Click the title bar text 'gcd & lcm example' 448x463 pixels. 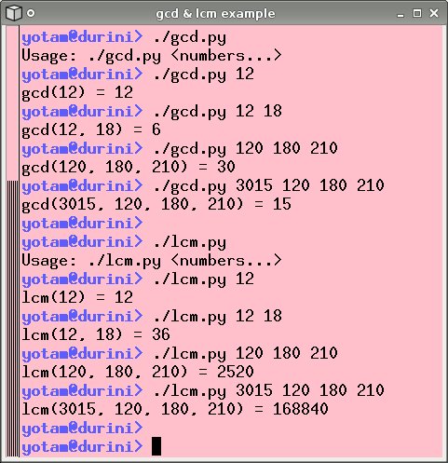tap(215, 14)
